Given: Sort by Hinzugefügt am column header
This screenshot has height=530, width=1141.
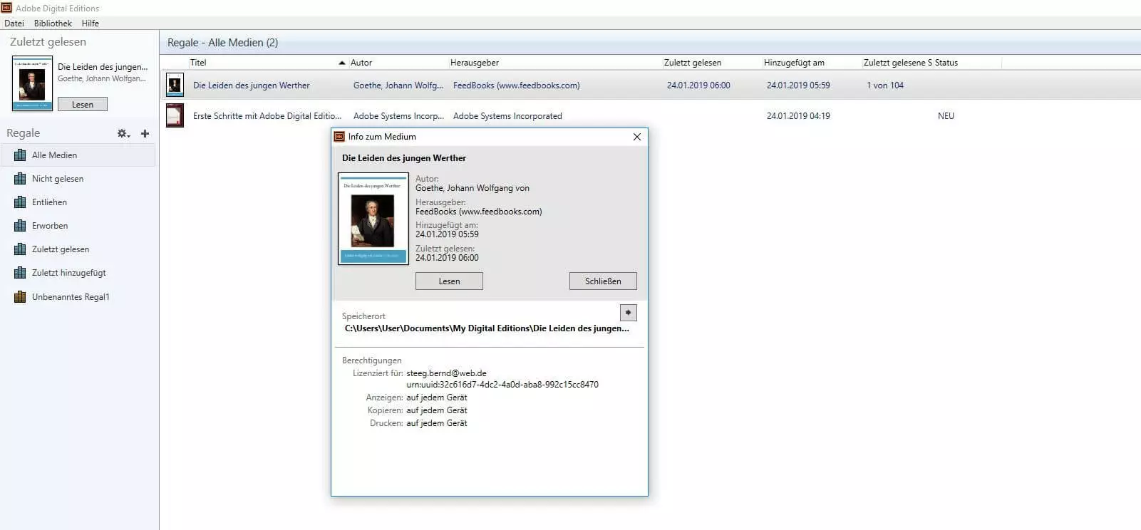Looking at the screenshot, I should [x=794, y=63].
